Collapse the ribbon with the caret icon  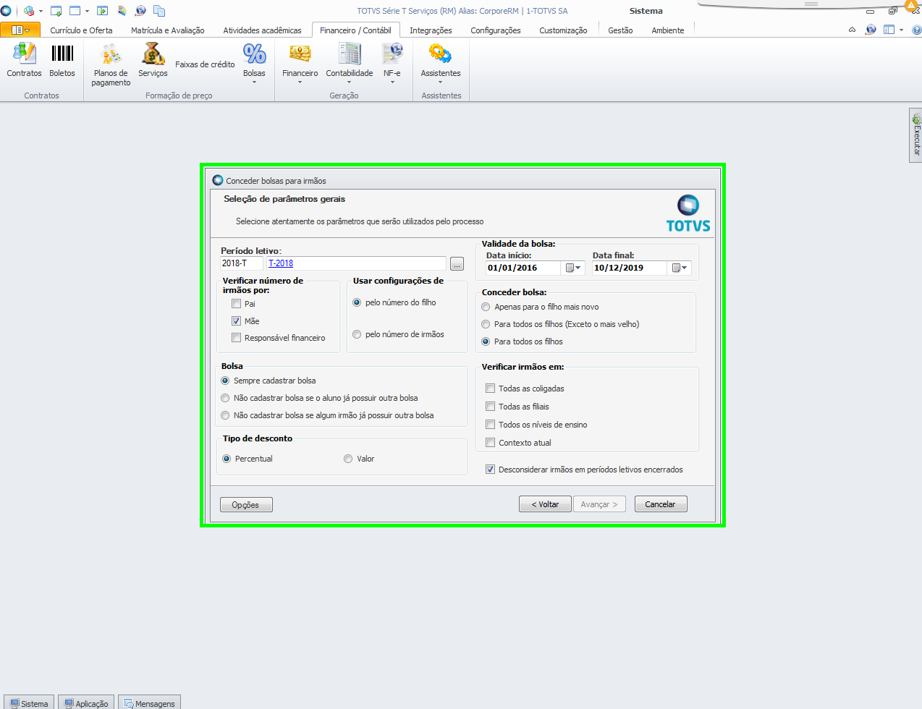(852, 30)
